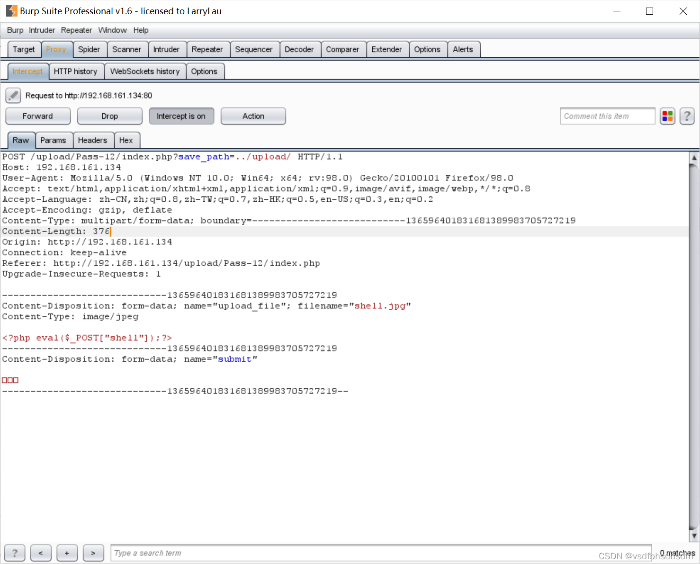This screenshot has height=564, width=700.
Task: Click the PHP eval payload line
Action: 87,338
